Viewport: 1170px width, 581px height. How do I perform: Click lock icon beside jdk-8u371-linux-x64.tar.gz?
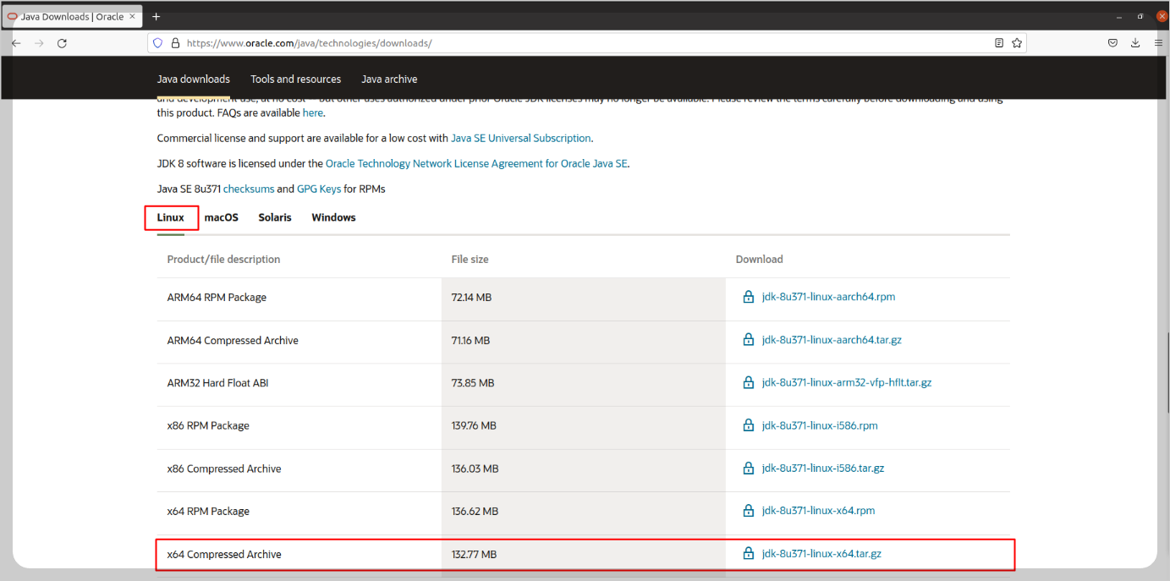click(748, 554)
